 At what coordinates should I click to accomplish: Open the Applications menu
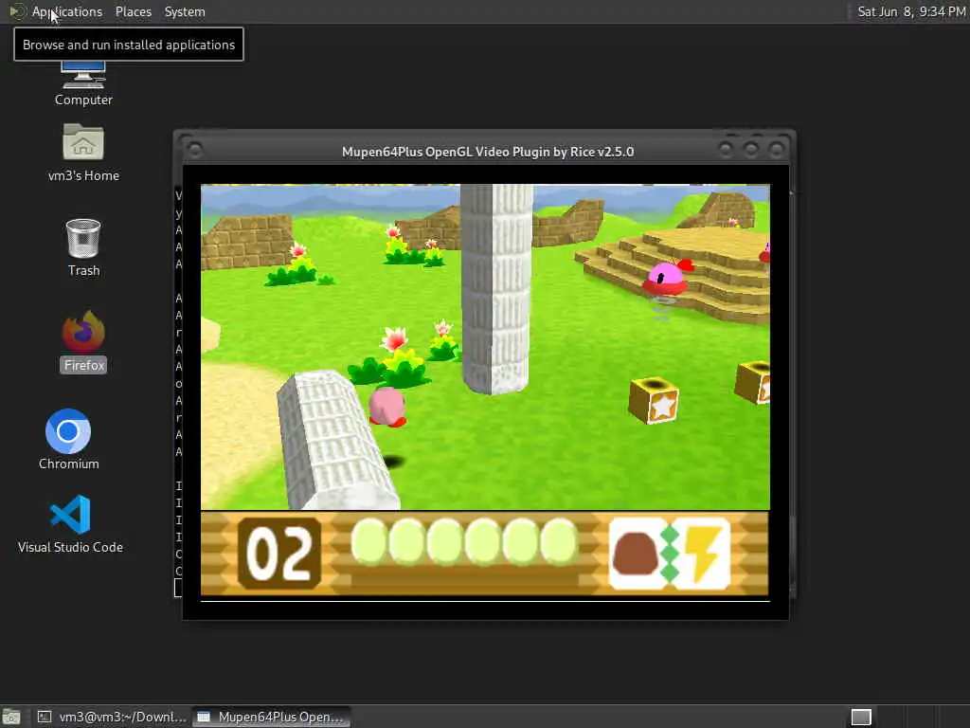67,11
